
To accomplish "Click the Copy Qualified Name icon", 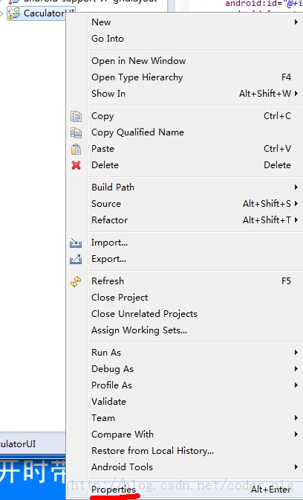I will coord(76,132).
